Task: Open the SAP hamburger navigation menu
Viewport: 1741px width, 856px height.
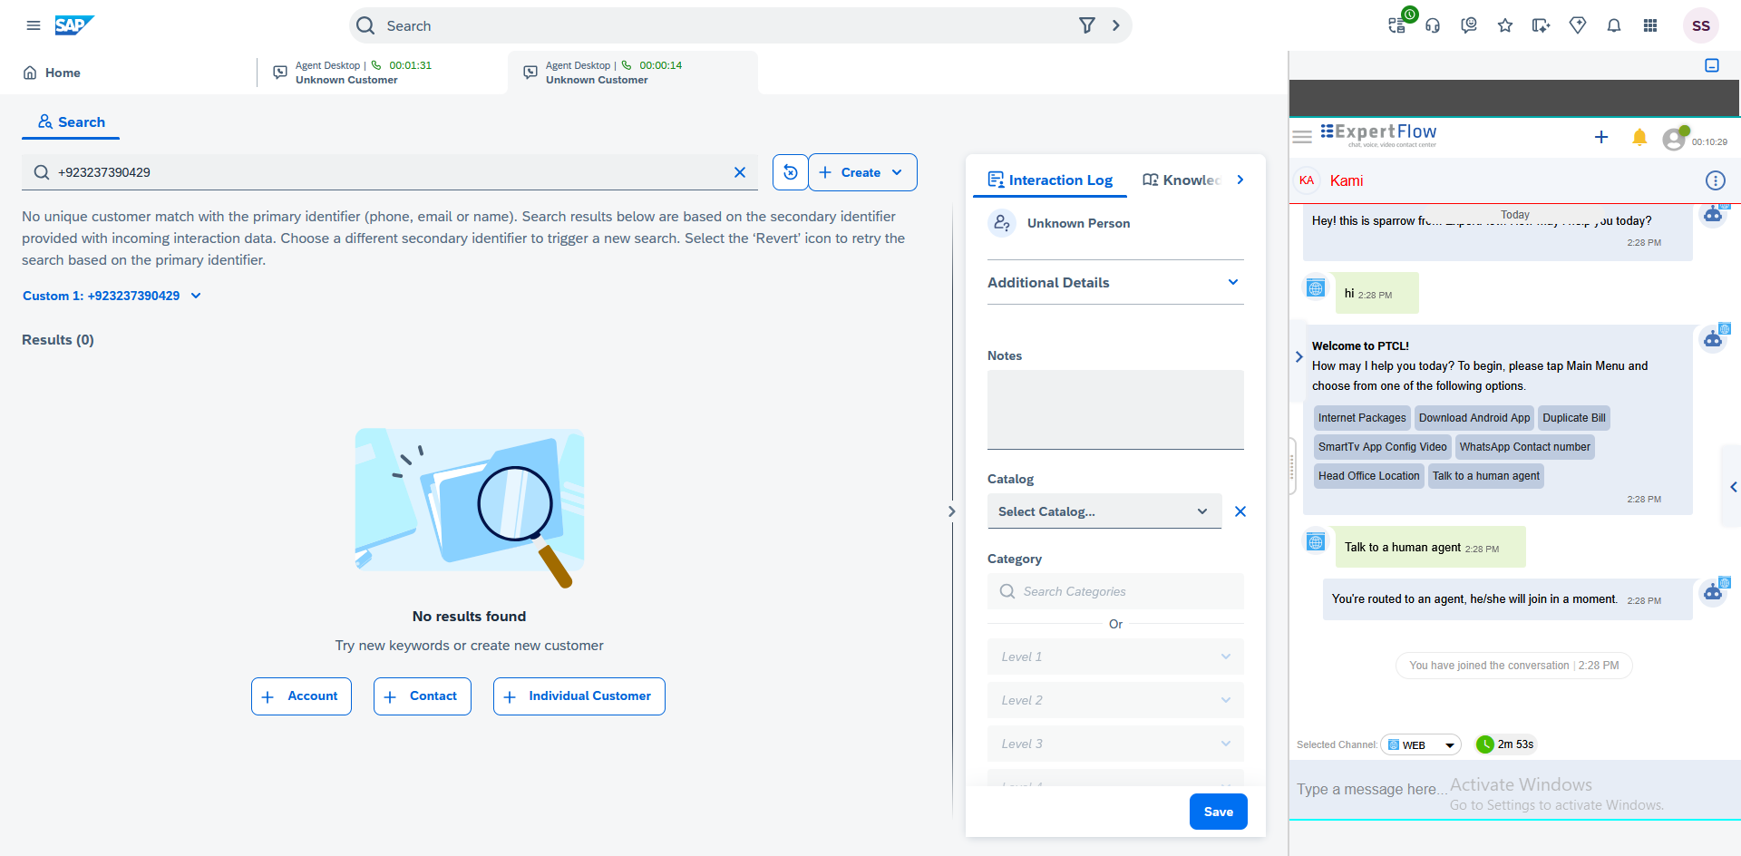Action: pyautogui.click(x=34, y=25)
